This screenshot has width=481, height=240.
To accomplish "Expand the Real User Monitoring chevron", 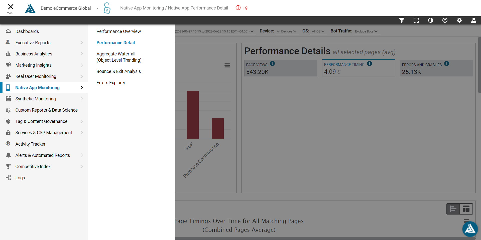I will click(82, 76).
